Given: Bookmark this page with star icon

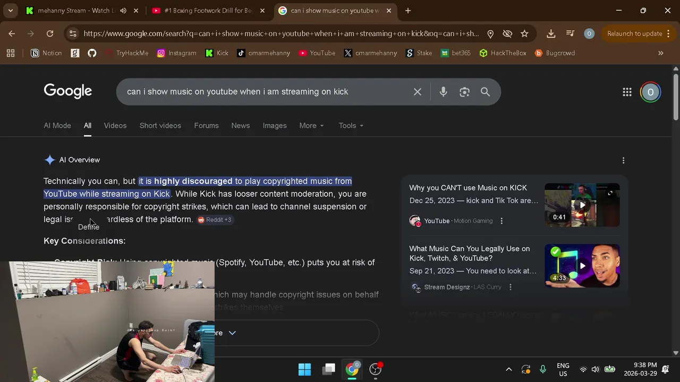Looking at the screenshot, I should (524, 33).
